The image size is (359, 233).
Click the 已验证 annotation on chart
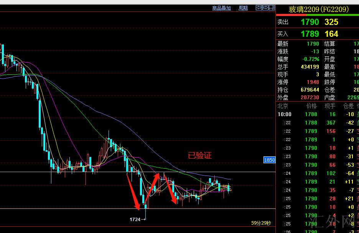200,156
